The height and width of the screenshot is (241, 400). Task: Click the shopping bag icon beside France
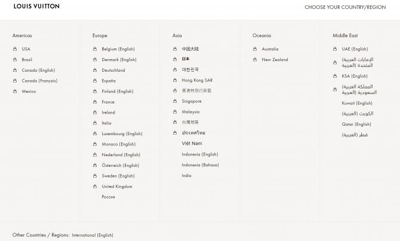coord(95,102)
